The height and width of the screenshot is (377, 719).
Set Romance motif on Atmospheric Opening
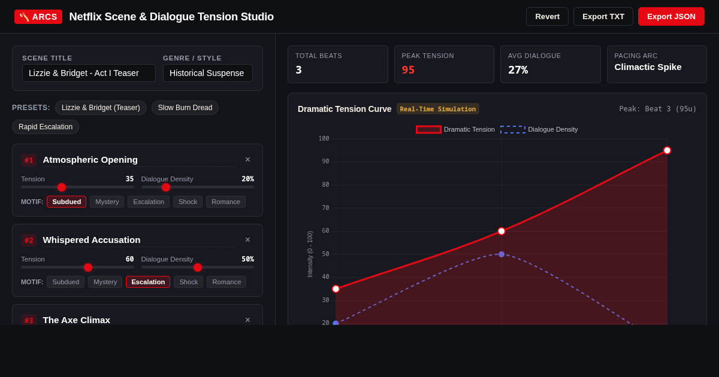226,202
